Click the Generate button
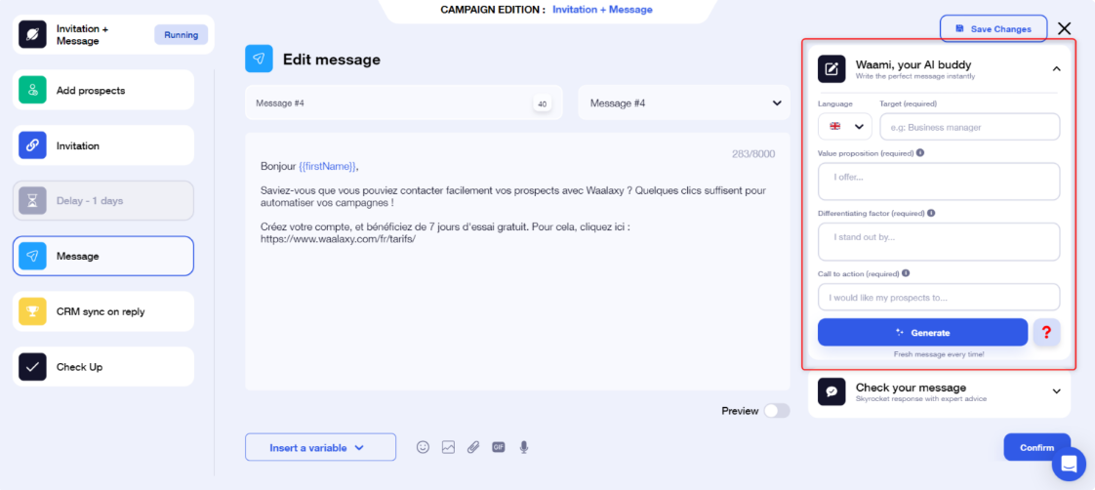Image resolution: width=1095 pixels, height=490 pixels. pos(922,332)
